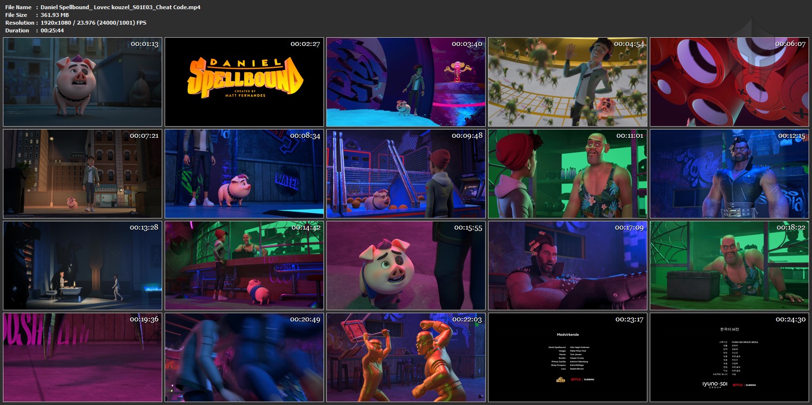Click the duration value 00:25:44
This screenshot has height=405, width=812.
(x=52, y=30)
